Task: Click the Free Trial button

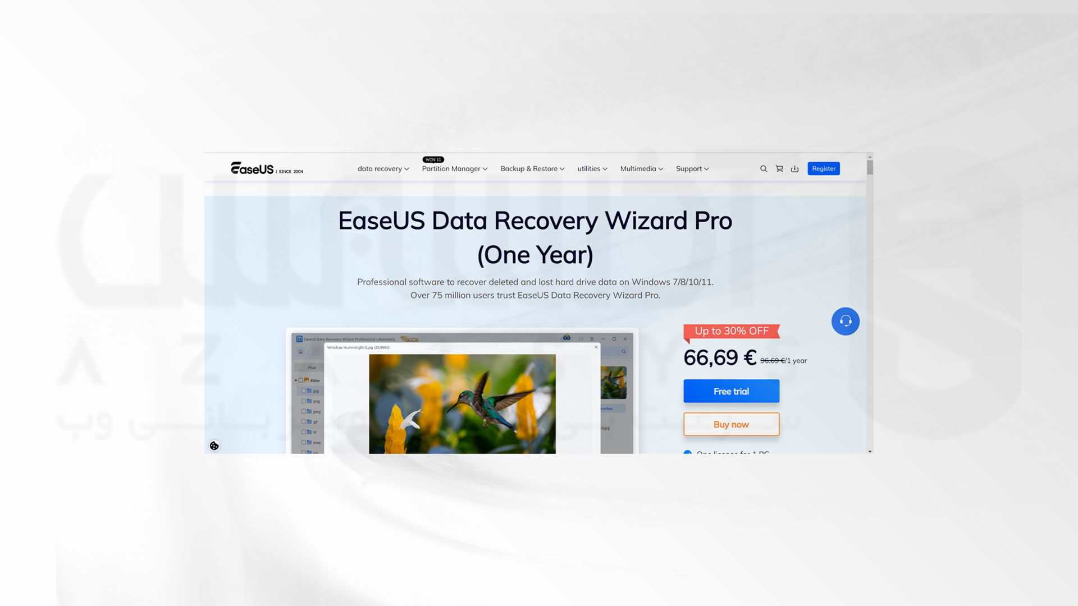Action: (731, 391)
